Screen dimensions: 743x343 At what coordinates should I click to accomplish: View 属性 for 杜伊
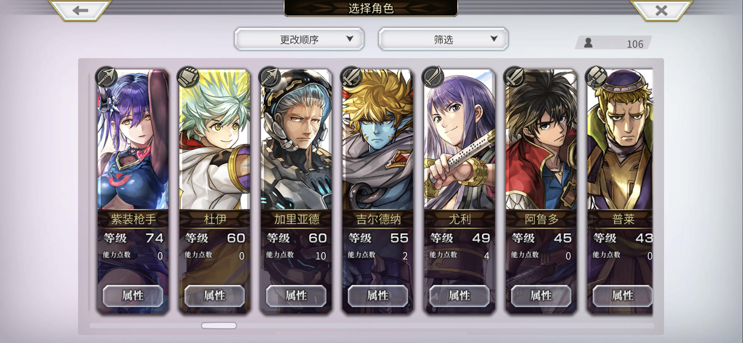coord(214,295)
